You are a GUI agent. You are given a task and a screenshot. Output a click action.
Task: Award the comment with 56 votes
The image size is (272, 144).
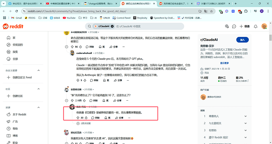coord(102,47)
